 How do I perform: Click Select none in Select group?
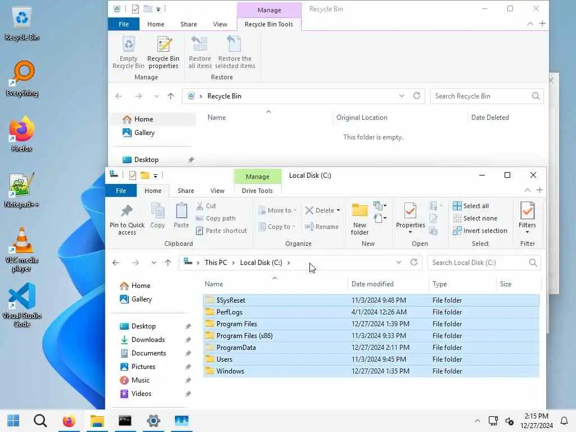tap(475, 218)
